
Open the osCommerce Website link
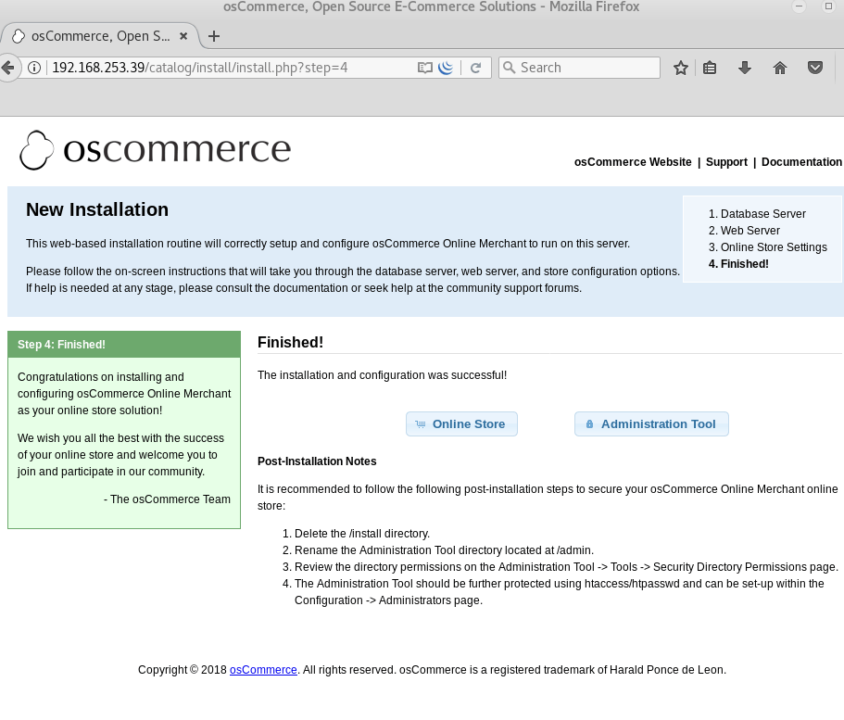click(x=633, y=162)
